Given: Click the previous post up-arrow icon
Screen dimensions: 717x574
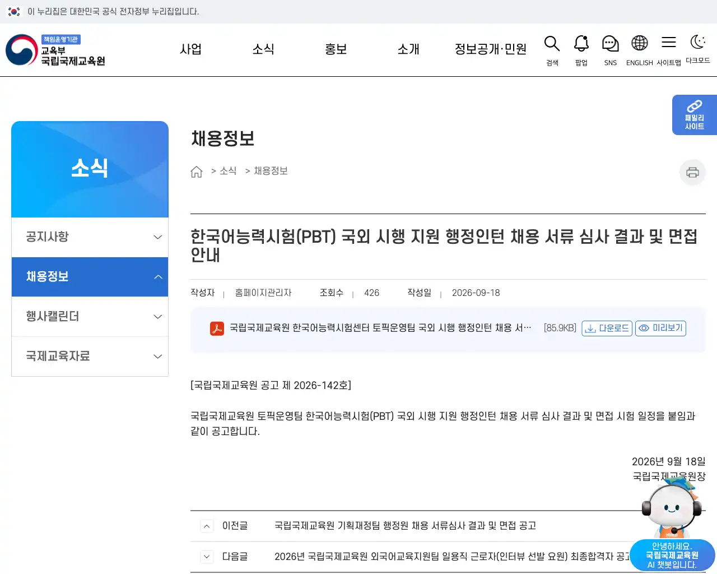Looking at the screenshot, I should tap(207, 526).
